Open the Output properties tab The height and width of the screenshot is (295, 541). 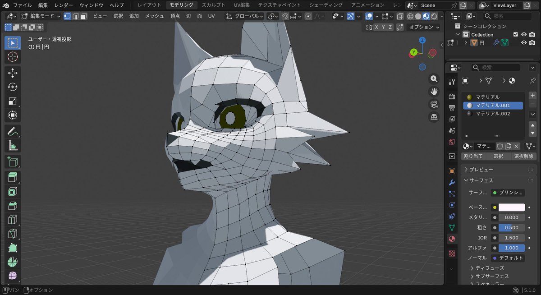pos(452,108)
